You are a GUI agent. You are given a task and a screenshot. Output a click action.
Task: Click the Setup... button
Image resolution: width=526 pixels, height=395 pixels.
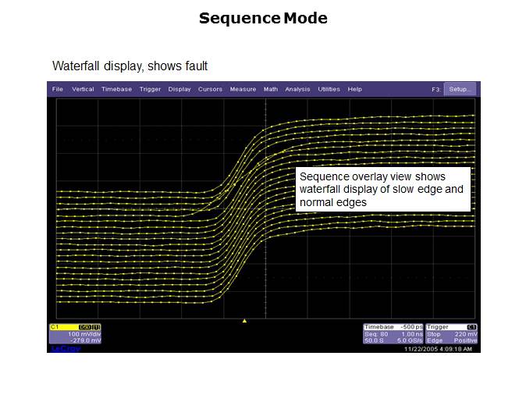pyautogui.click(x=460, y=90)
